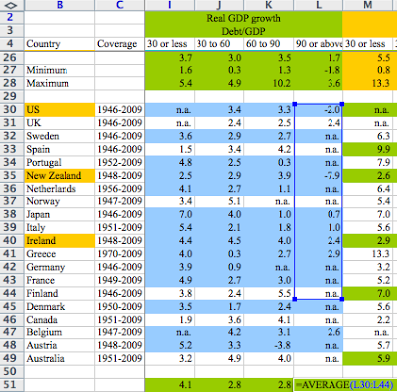This screenshot has height=392, width=397.
Task: Select New Zealand's -7.9 value cell
Action: coord(319,175)
